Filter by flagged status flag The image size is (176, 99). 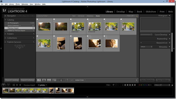(x=113, y=85)
